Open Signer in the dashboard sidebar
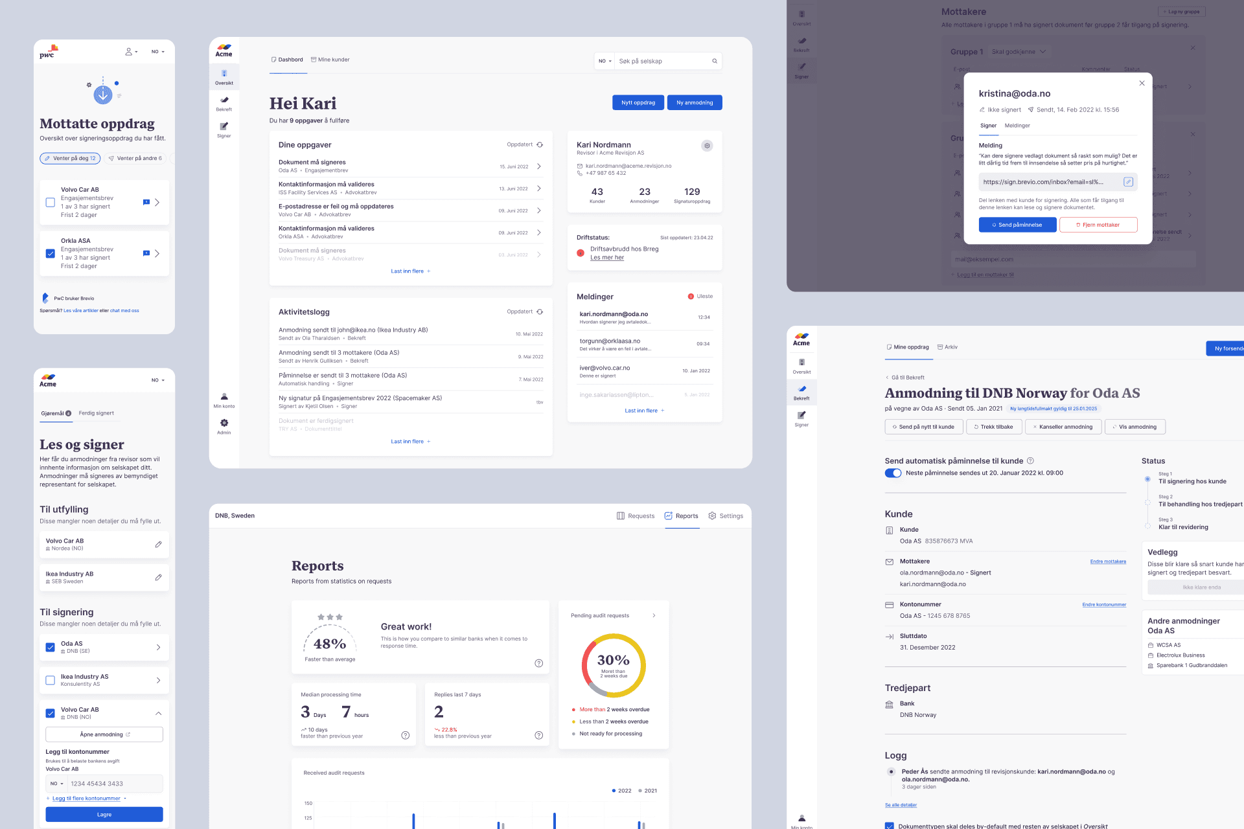 (224, 130)
